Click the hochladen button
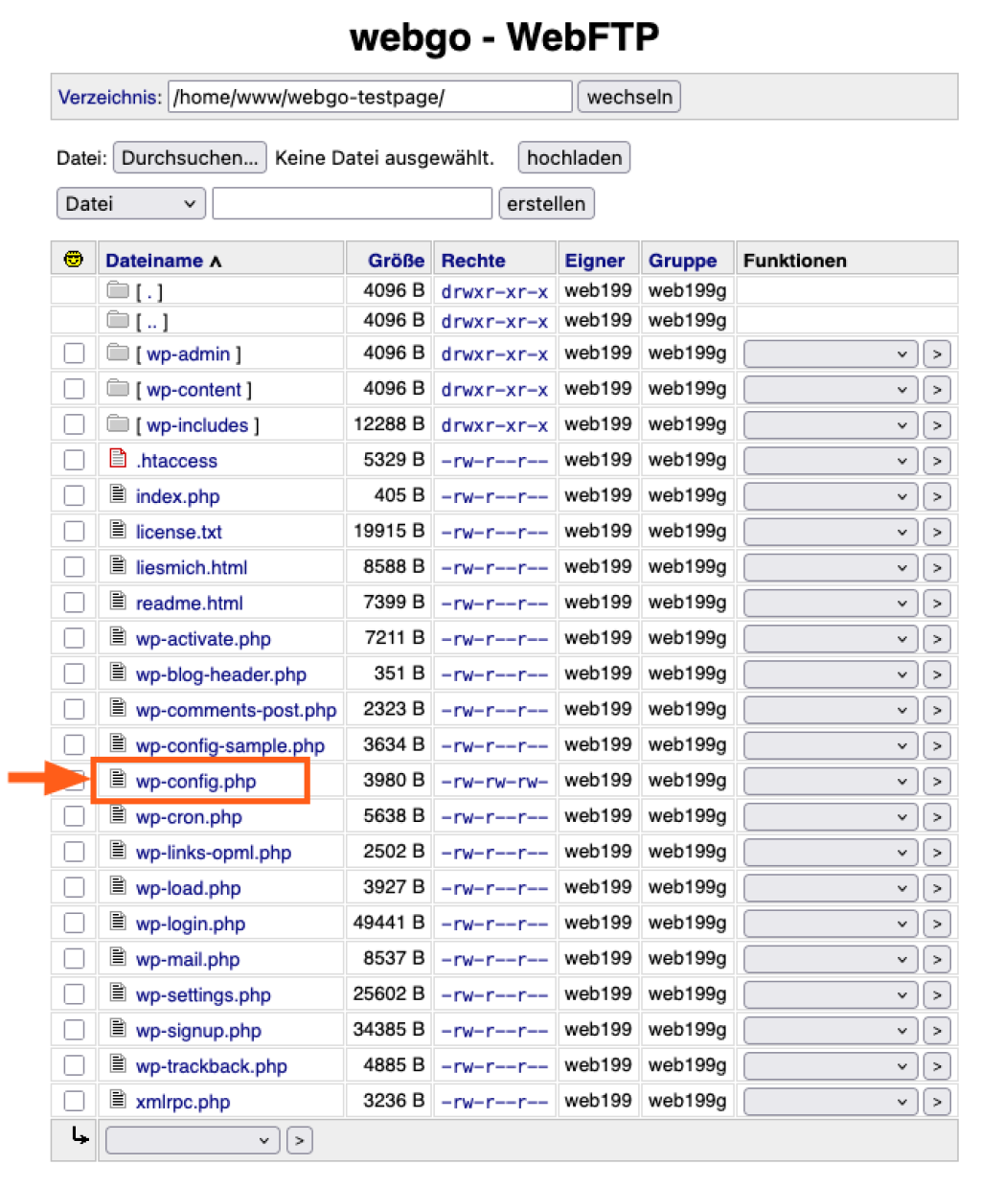Viewport: 981px width, 1187px height. tap(574, 158)
